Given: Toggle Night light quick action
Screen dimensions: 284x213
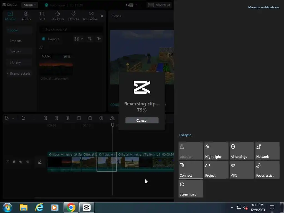Looking at the screenshot, I should [x=216, y=151].
